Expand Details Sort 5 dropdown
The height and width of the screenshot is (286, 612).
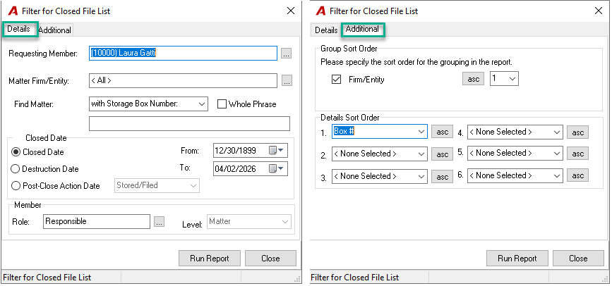click(557, 153)
